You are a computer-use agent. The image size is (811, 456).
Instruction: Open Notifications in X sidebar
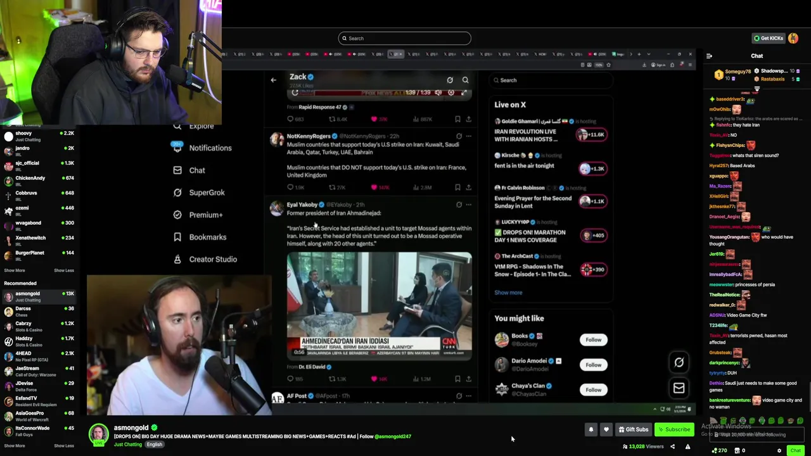tap(202, 148)
